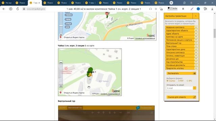The width and height of the screenshot is (216, 121).
Task: Click the upper map zoom slider track
Action: pyautogui.click(x=61, y=23)
